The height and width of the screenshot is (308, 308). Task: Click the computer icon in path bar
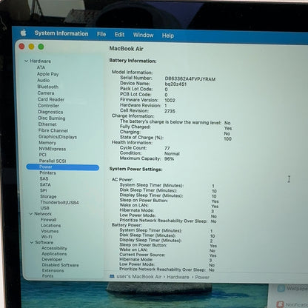(x=112, y=277)
